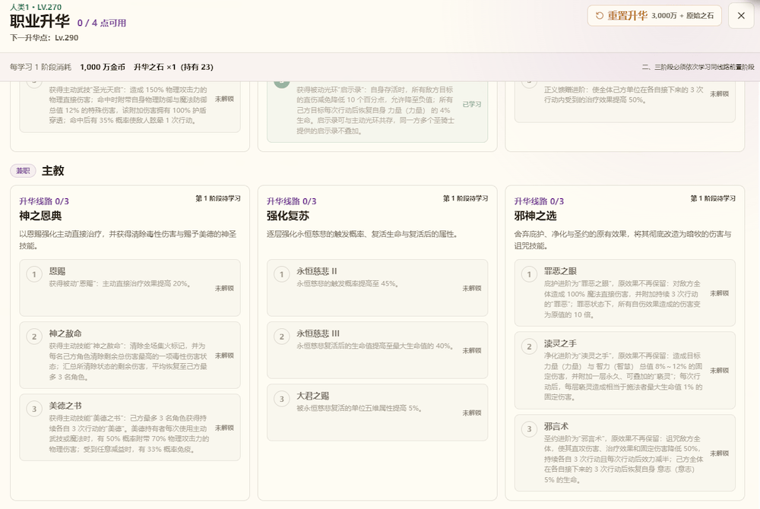760x509 pixels.
Task: Open the 神之恩典 path title
Action: click(x=40, y=216)
